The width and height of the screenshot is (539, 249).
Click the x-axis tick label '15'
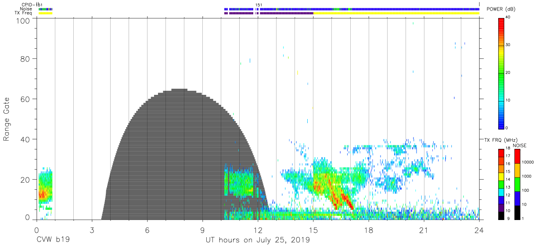tap(313, 230)
